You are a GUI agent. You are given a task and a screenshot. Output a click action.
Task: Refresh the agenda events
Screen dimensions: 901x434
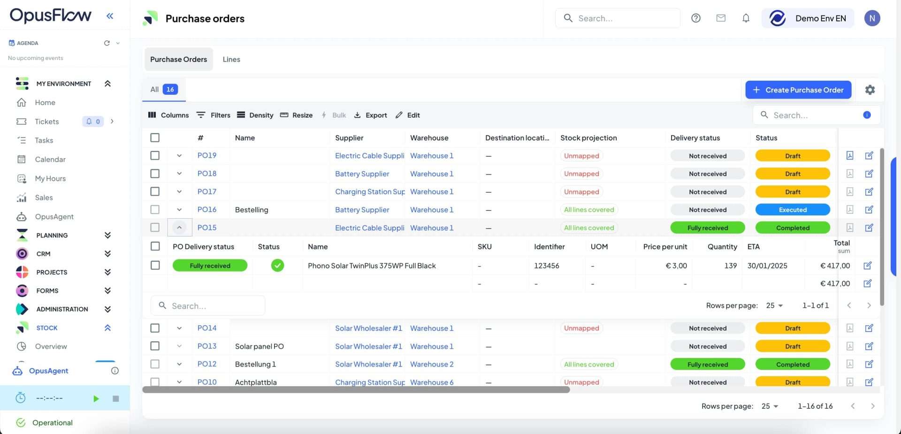(x=107, y=43)
